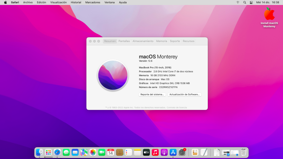Click the Reporte del sistema button

152,94
